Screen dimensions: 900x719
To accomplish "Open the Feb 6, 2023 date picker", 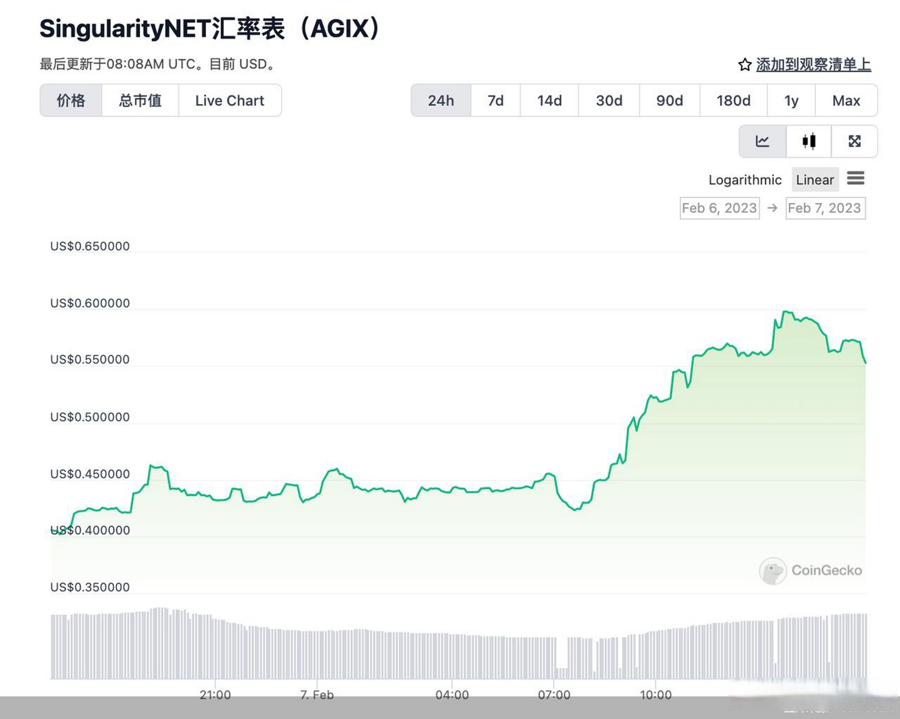I will click(719, 208).
